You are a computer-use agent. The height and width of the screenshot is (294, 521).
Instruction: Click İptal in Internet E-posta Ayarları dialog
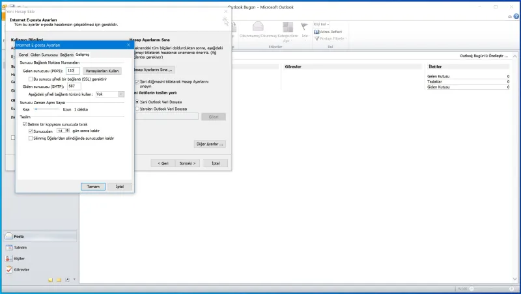click(x=120, y=187)
